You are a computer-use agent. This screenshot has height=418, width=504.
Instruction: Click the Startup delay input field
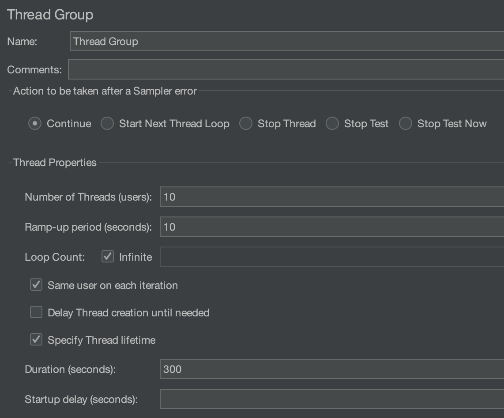tap(332, 399)
